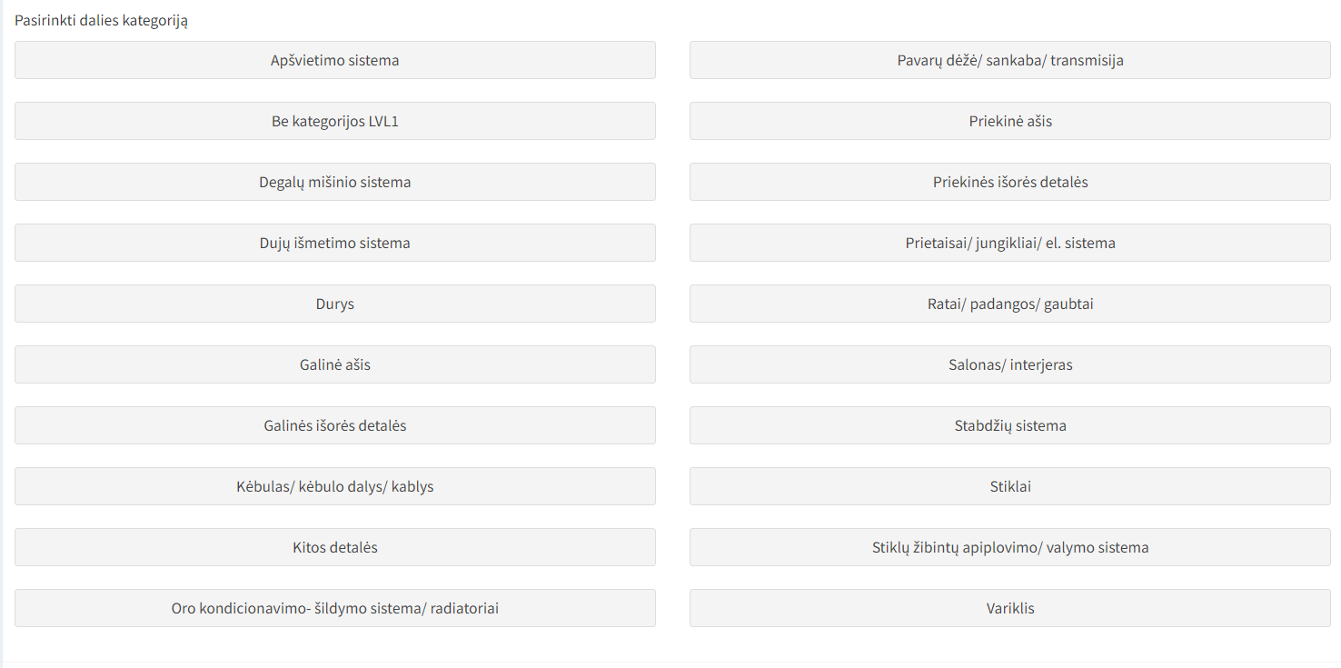This screenshot has height=668, width=1341.
Task: Choose Prietaisai/ jungikliai/ el. sistema
Action: 1010,243
